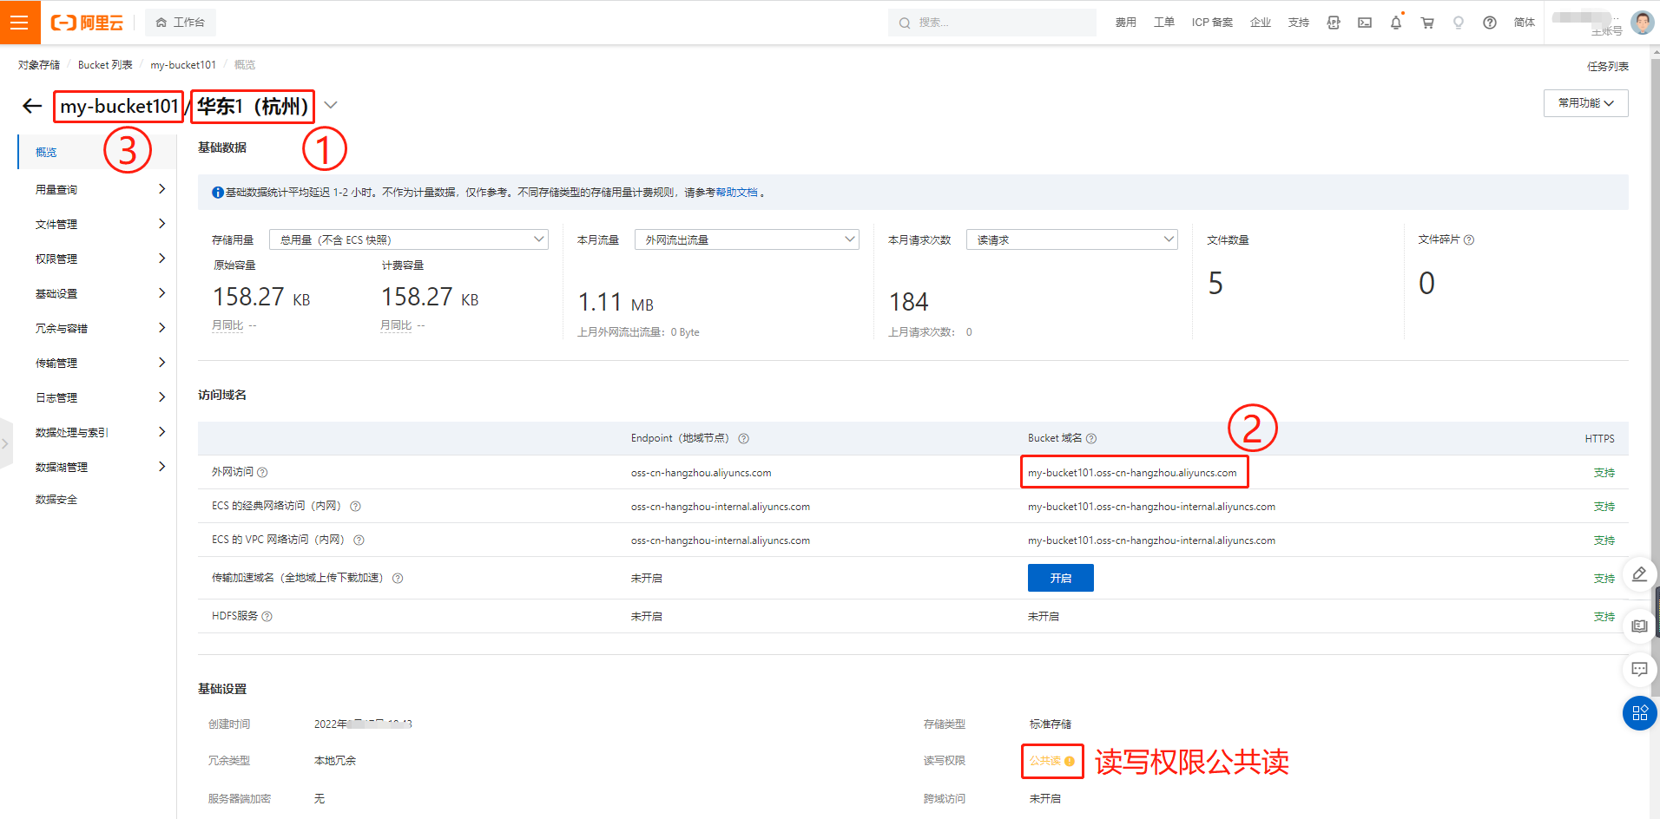Click the back arrow beside bucket name
This screenshot has width=1660, height=819.
[32, 106]
